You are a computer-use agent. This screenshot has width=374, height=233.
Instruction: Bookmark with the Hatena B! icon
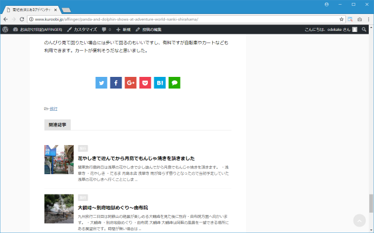[160, 83]
